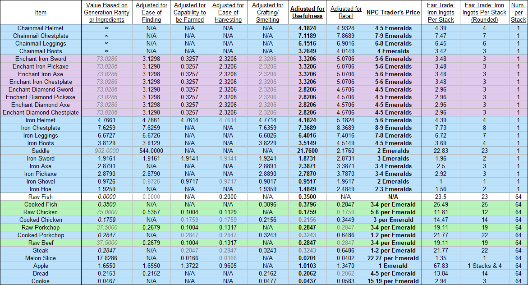Select Saddle's '544.0000' ease of finding value
The width and height of the screenshot is (528, 285).
pyautogui.click(x=151, y=151)
